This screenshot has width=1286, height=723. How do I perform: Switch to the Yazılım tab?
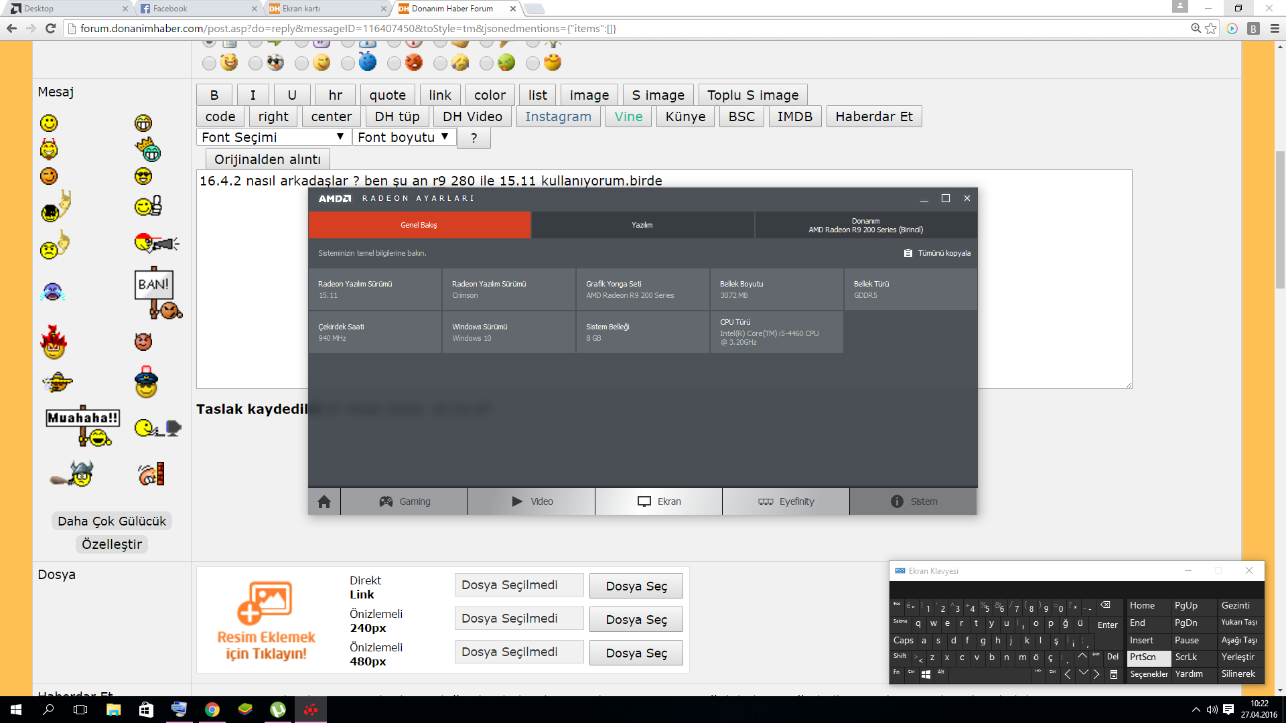(x=642, y=225)
